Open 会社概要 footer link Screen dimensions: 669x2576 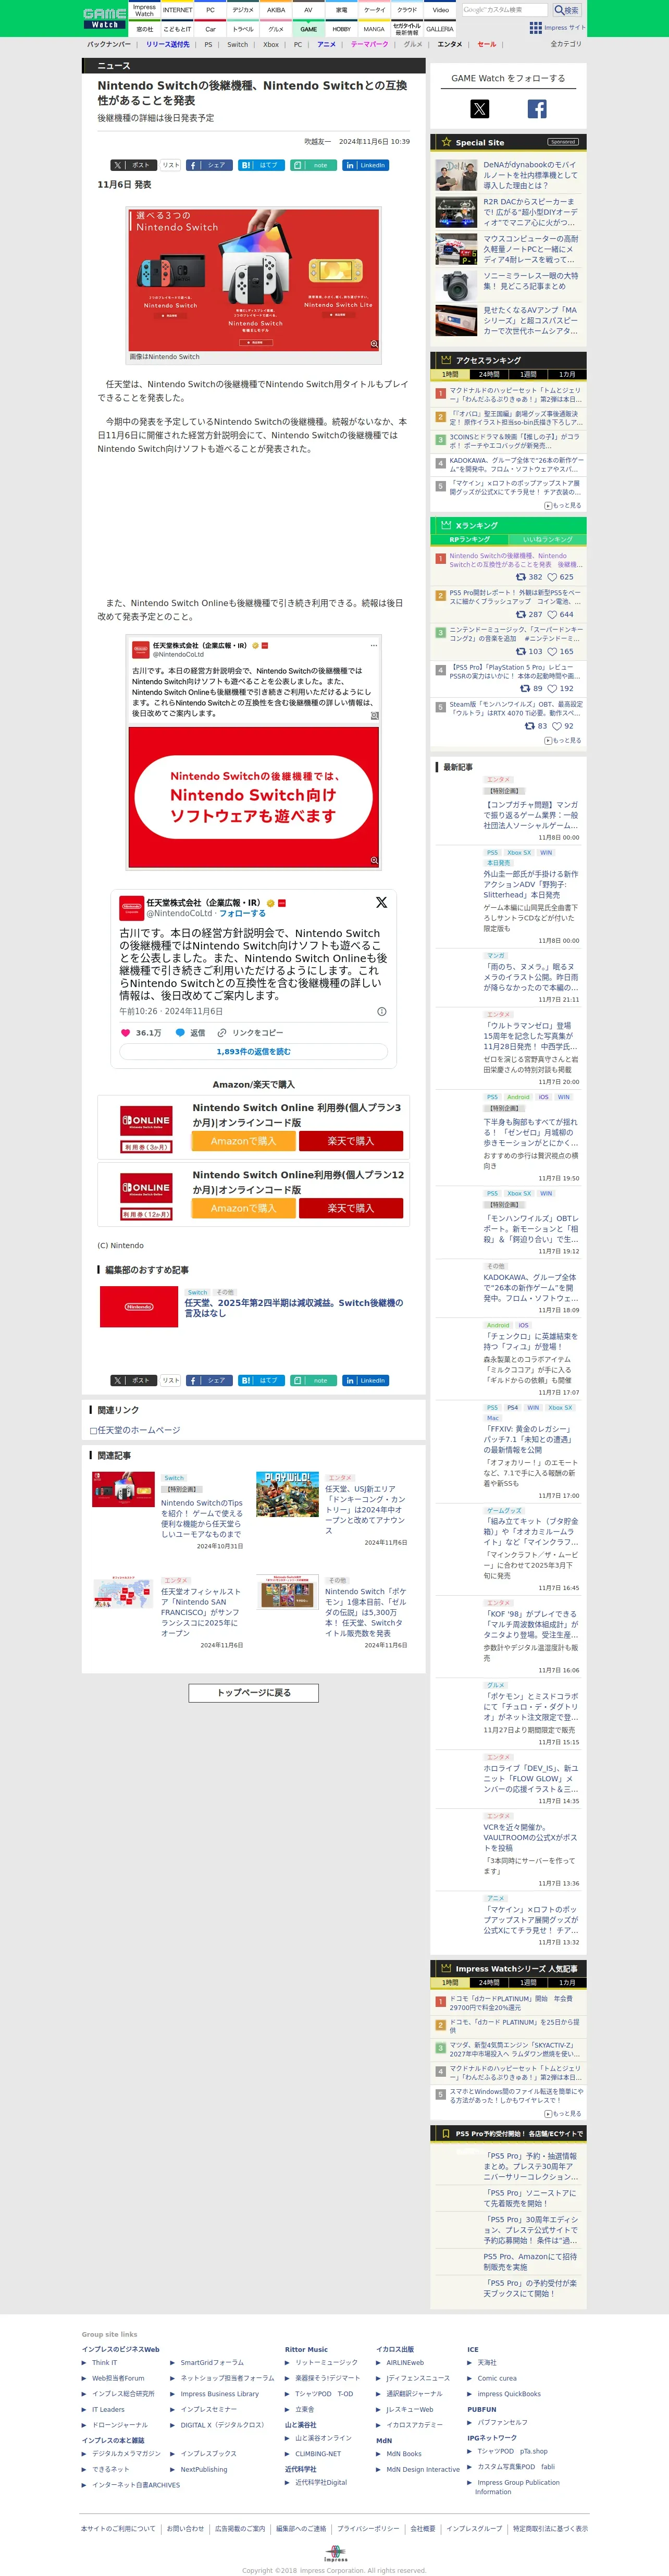(x=423, y=2529)
